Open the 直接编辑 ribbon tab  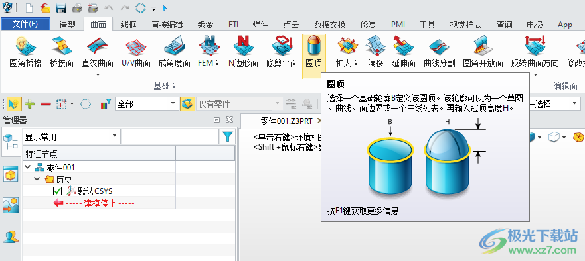pyautogui.click(x=167, y=25)
